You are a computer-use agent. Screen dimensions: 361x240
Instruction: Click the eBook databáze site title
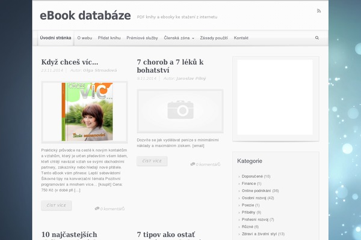tap(85, 16)
